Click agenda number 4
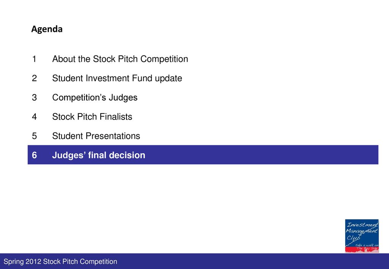The height and width of the screenshot is (269, 389). coord(34,116)
